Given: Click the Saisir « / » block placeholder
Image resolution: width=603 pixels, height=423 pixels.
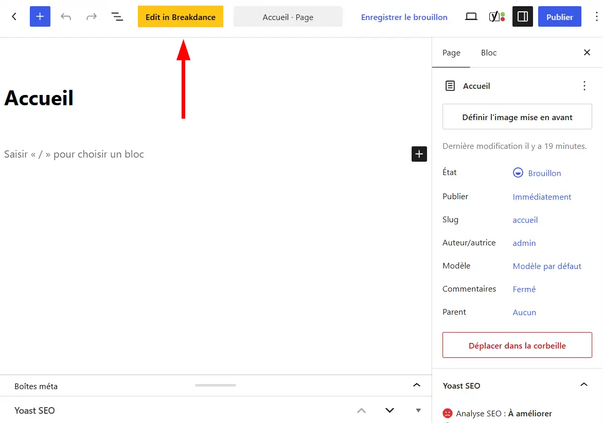Looking at the screenshot, I should point(74,154).
